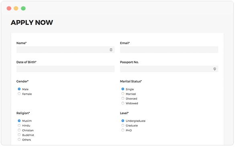Click the red close window dot
235x147 pixels.
point(9,8)
